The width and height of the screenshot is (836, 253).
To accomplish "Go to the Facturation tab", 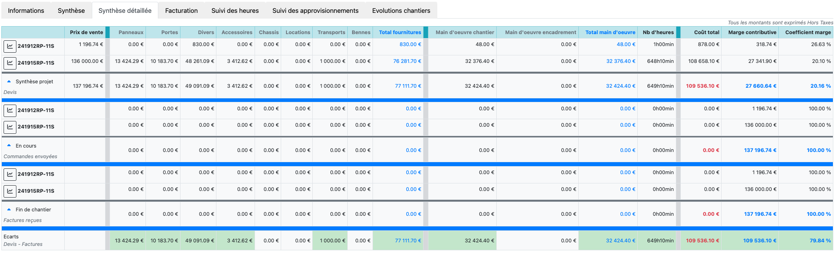I will [181, 11].
